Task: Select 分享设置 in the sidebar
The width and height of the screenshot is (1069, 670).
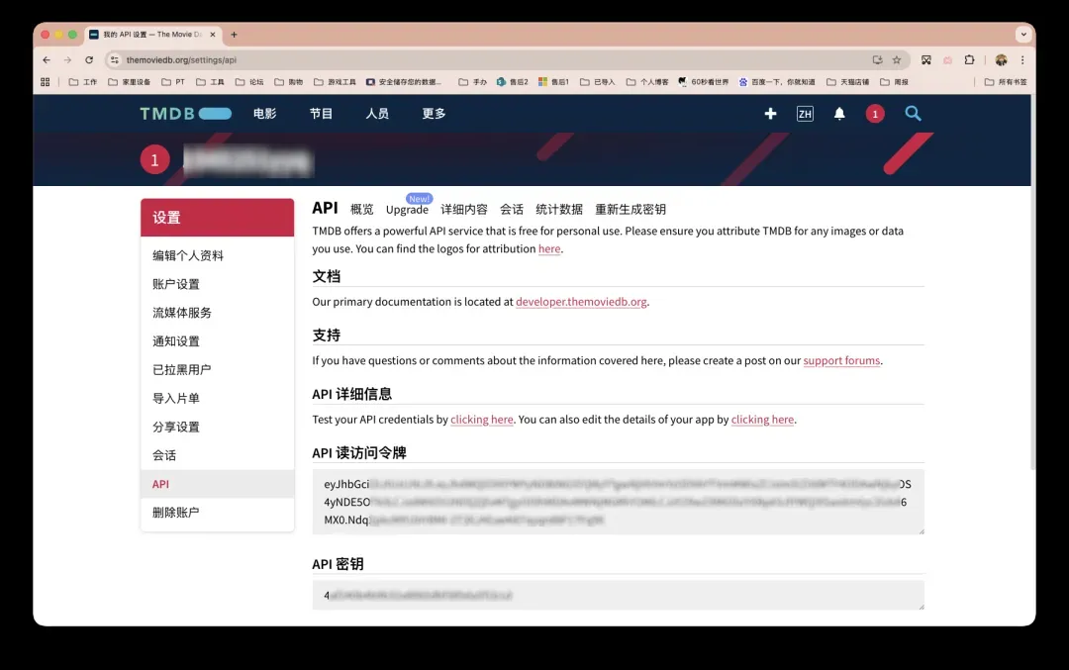Action: (218, 427)
